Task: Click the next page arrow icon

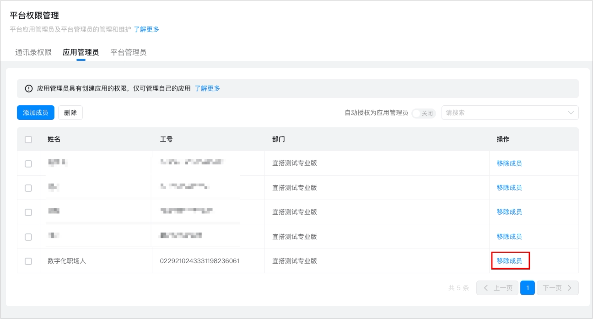Action: pos(569,288)
